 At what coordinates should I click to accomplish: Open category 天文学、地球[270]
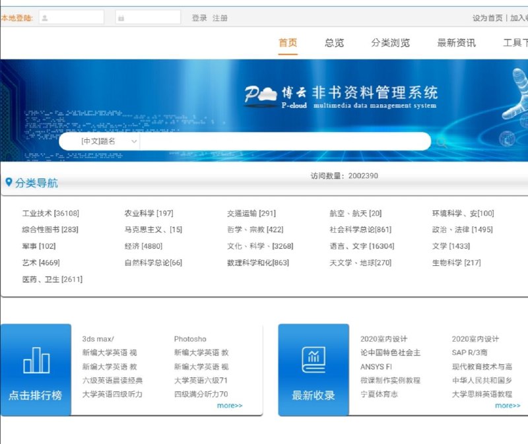[360, 263]
